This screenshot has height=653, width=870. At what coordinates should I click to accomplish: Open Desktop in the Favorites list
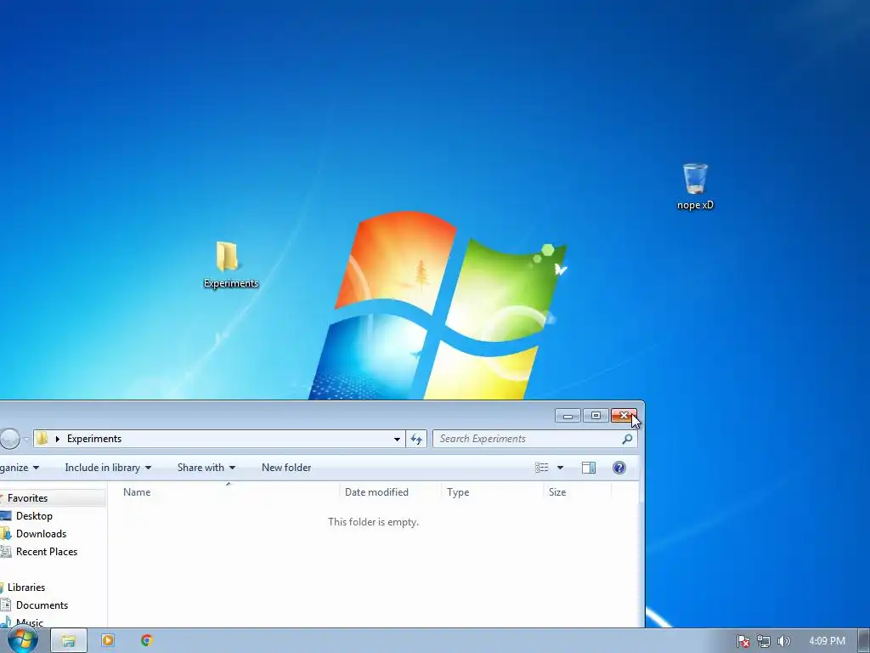point(34,516)
